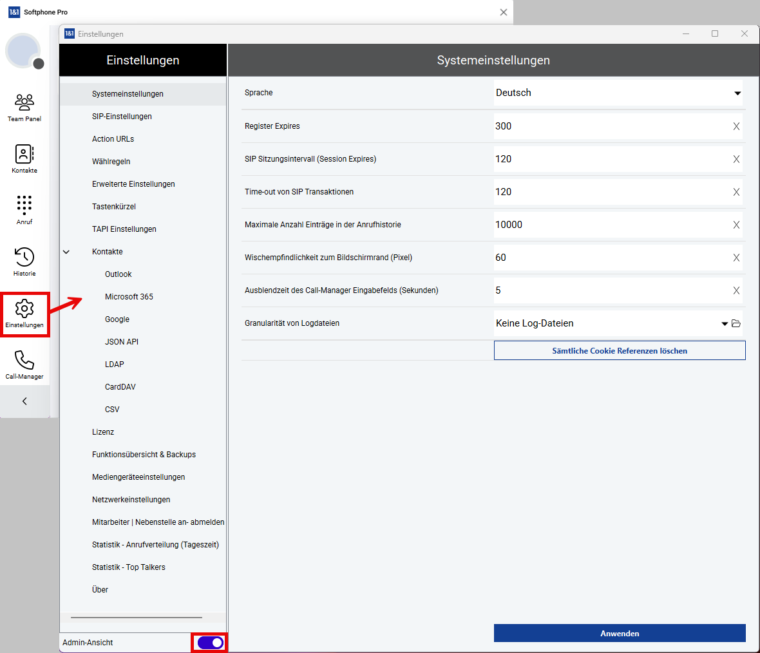
Task: Collapse the Kontakte tree section
Action: (66, 252)
